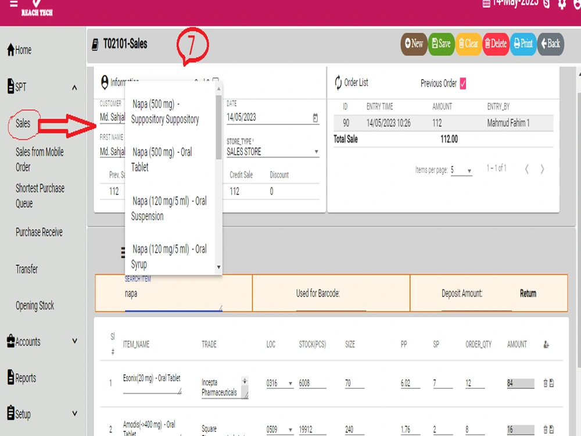Select Napa (120 mg/5 ml) - Oral Syrup suggestion

[x=170, y=256]
